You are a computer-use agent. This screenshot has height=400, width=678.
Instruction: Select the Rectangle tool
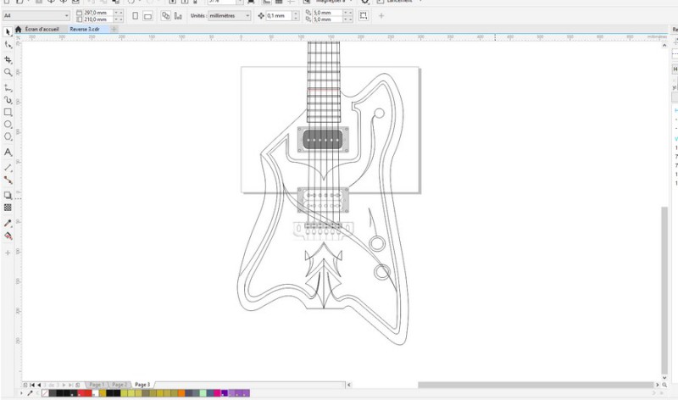tap(8, 112)
